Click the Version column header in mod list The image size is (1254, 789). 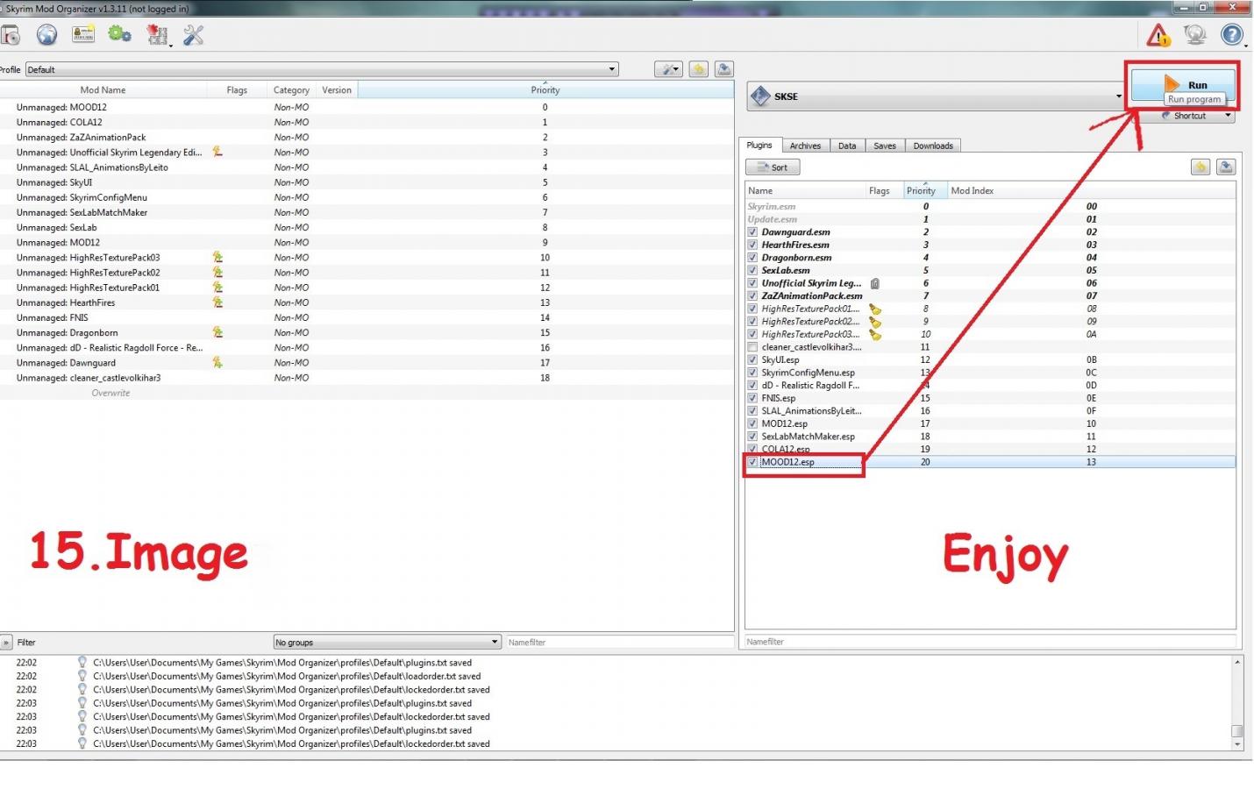(337, 89)
